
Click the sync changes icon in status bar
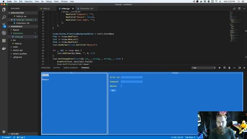14,137
